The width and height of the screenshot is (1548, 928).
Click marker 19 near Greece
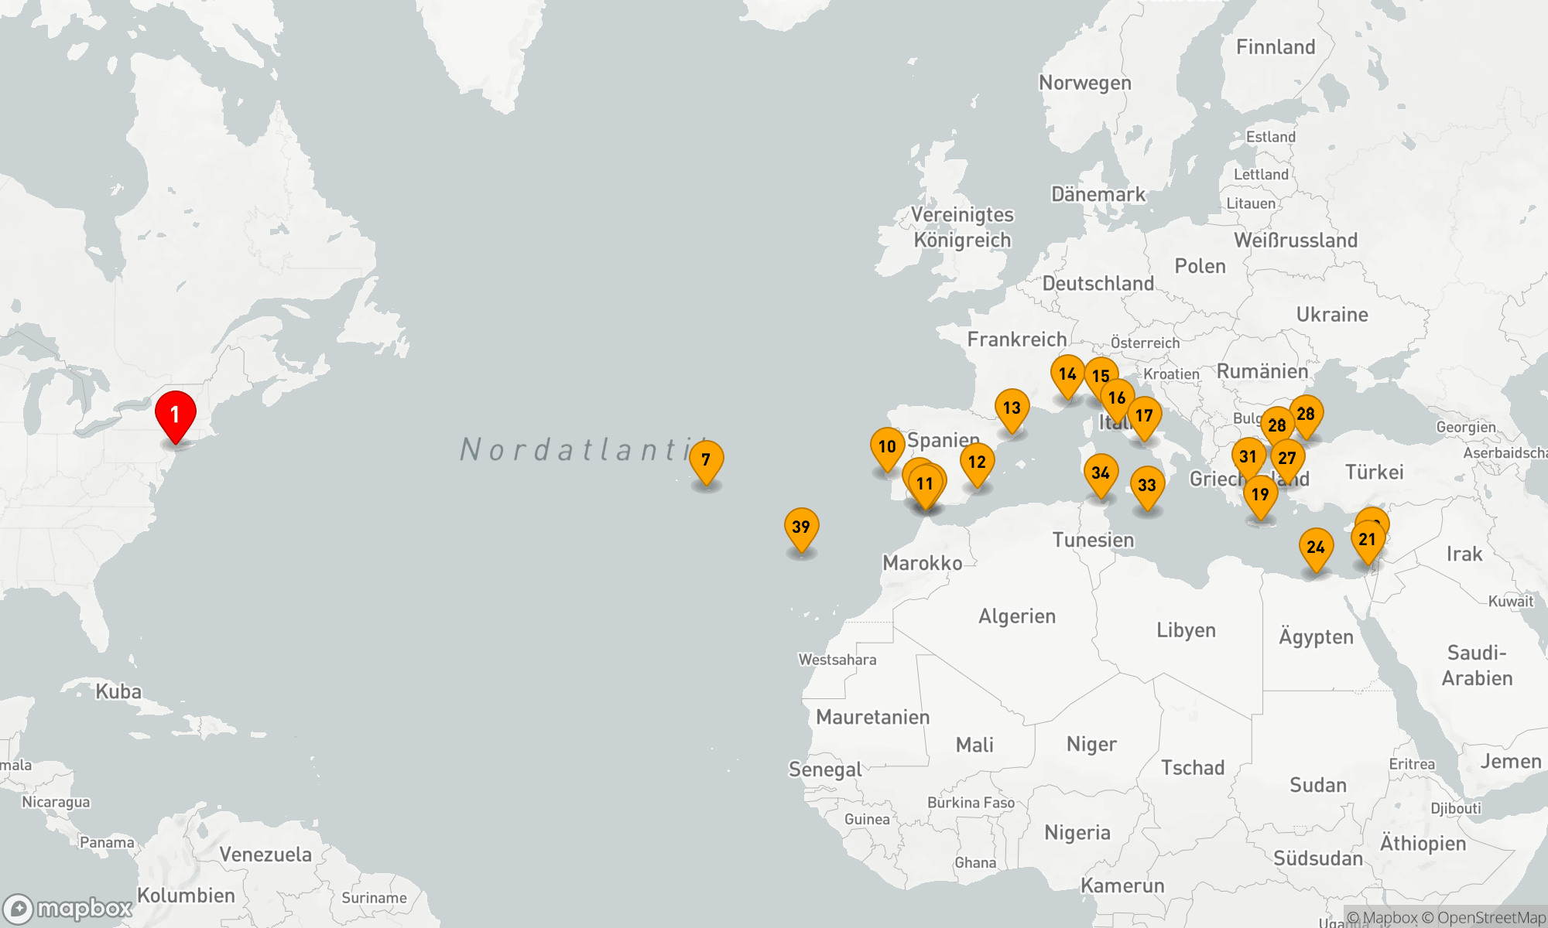point(1260,494)
